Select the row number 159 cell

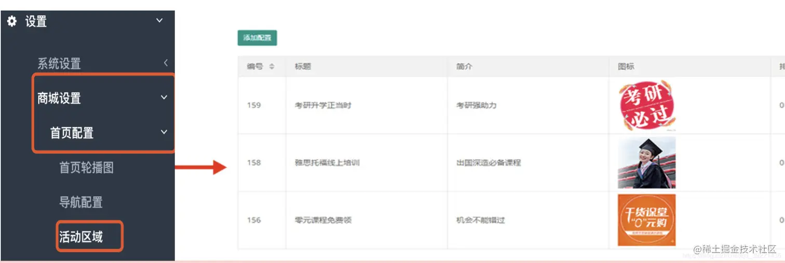coord(254,105)
